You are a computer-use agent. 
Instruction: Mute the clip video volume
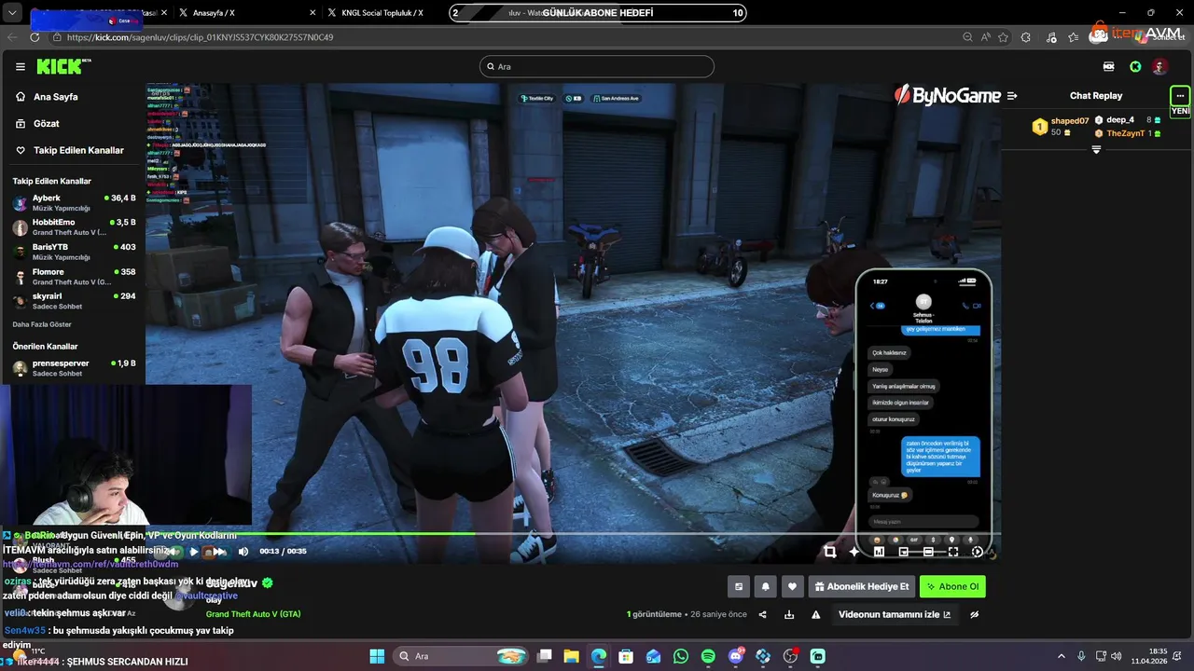click(243, 552)
